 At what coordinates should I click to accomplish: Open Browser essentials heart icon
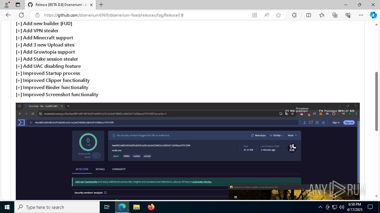click(348, 15)
